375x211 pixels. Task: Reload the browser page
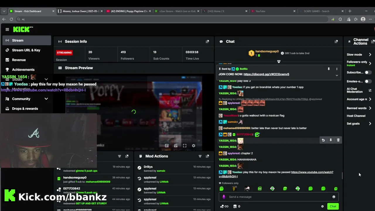[11, 19]
